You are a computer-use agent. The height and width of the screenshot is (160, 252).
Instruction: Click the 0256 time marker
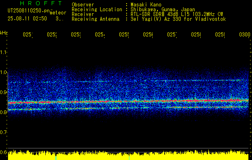pyautogui.click(x=148, y=34)
